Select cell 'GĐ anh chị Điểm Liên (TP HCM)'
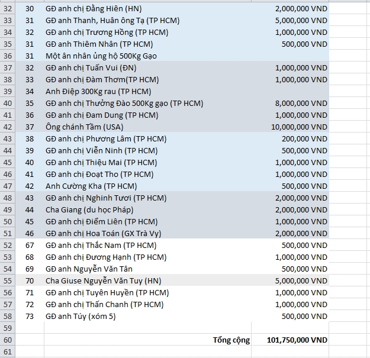This screenshot has height=358, width=370. 148,221
